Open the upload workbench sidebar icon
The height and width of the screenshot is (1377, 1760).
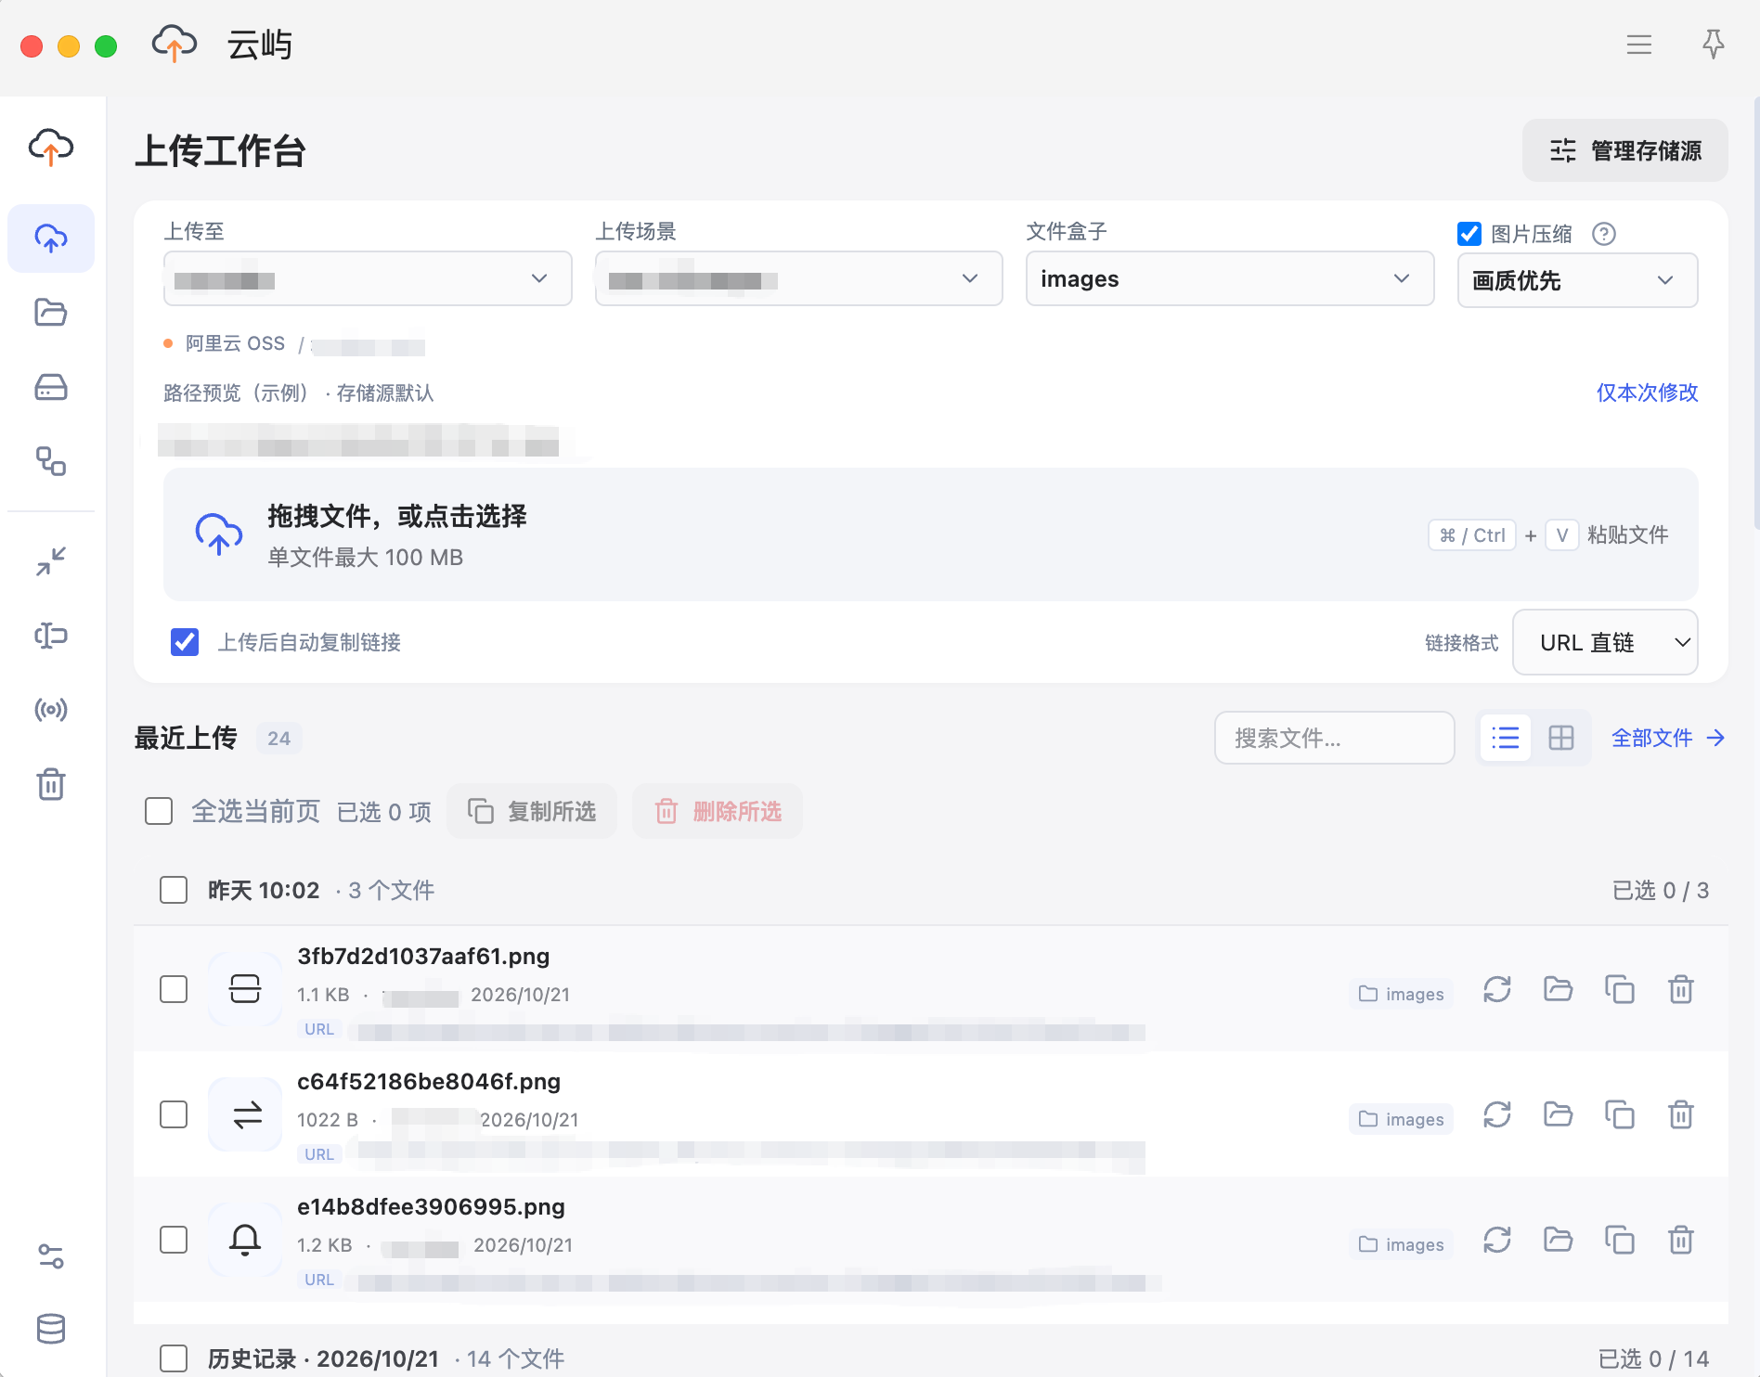point(51,238)
